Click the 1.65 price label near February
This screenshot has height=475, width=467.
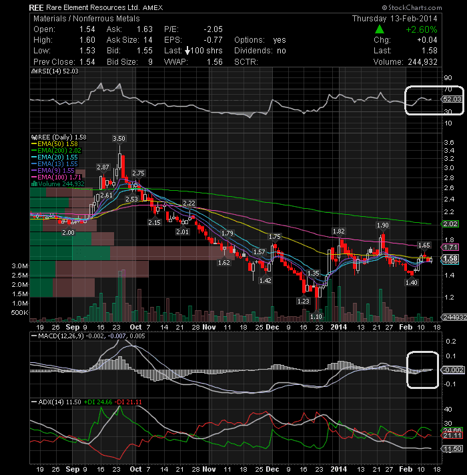(424, 245)
